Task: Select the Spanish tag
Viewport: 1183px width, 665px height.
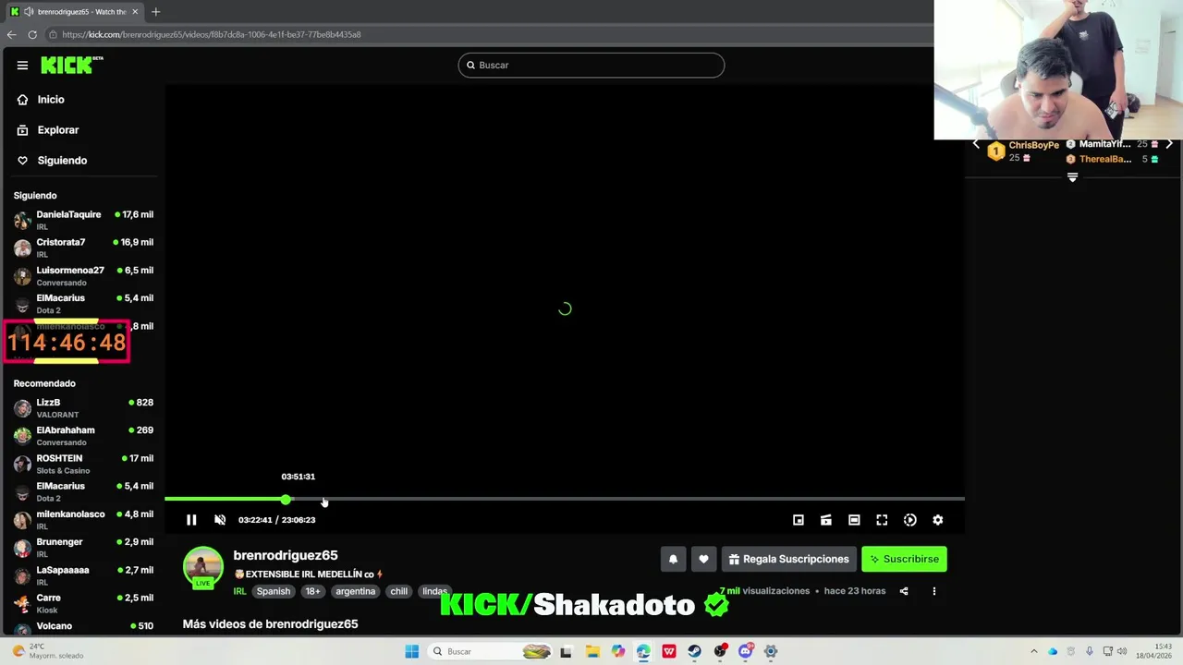Action: click(274, 591)
